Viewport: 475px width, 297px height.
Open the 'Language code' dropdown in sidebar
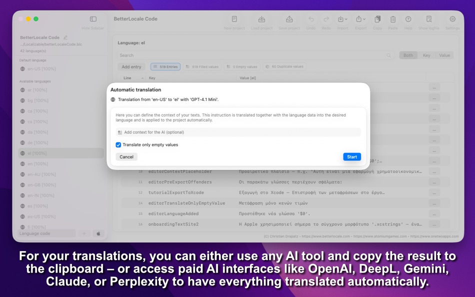45,233
